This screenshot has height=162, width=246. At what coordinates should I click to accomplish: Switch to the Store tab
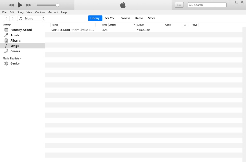(x=152, y=18)
